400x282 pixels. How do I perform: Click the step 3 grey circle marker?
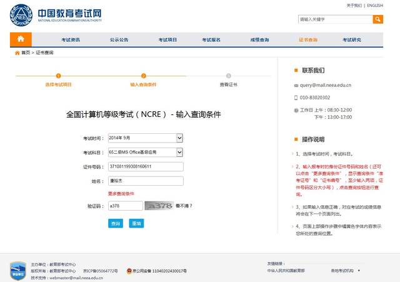pyautogui.click(x=229, y=76)
